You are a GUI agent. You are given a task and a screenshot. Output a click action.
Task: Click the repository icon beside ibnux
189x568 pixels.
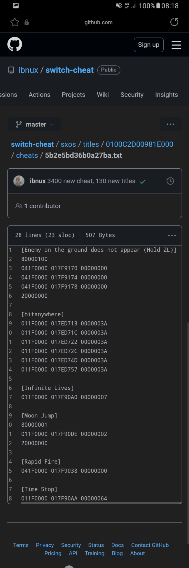(11, 70)
